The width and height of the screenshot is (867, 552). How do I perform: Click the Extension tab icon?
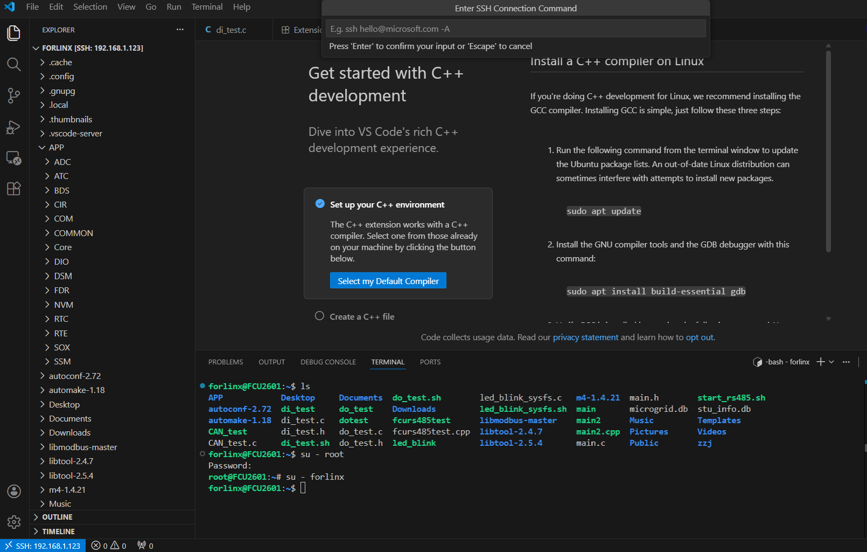[285, 30]
